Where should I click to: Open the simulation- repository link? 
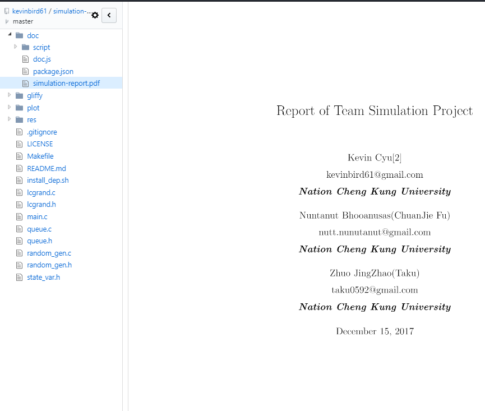(x=72, y=11)
